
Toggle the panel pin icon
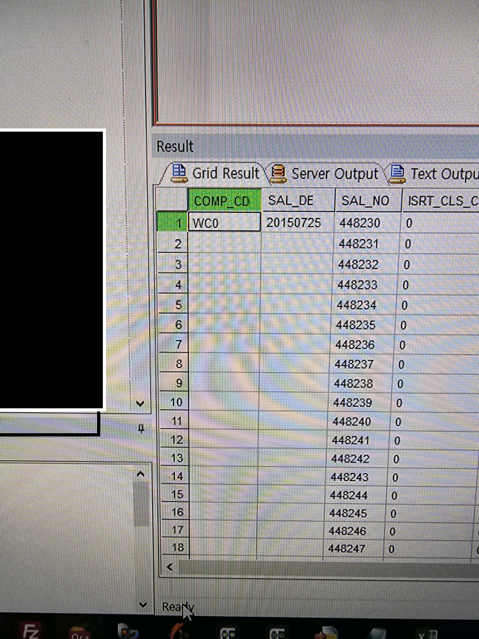(x=141, y=428)
